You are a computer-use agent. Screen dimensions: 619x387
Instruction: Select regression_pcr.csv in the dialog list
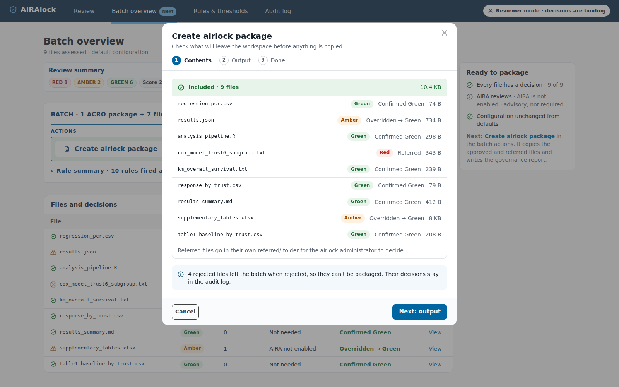coord(309,104)
